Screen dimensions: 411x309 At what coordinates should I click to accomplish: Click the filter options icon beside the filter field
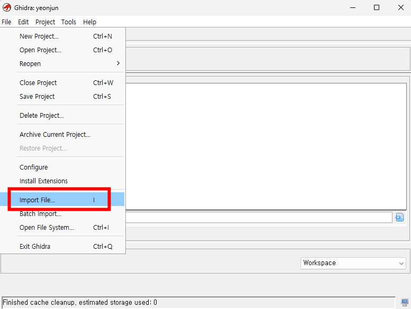click(399, 217)
